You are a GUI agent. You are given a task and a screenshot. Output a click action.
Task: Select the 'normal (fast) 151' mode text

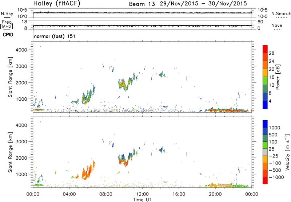coord(55,36)
